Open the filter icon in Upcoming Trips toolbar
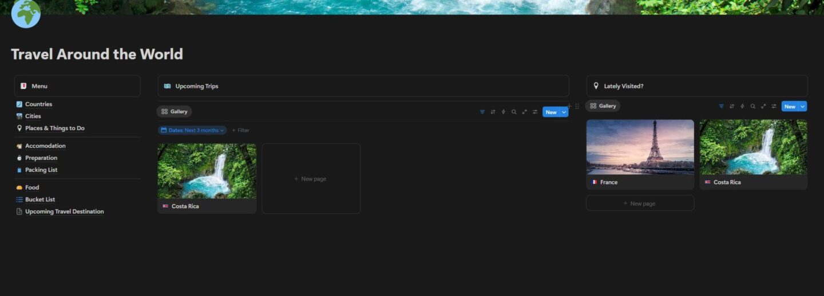The height and width of the screenshot is (296, 824). (482, 112)
